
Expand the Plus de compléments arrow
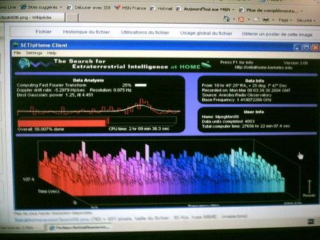point(301,11)
